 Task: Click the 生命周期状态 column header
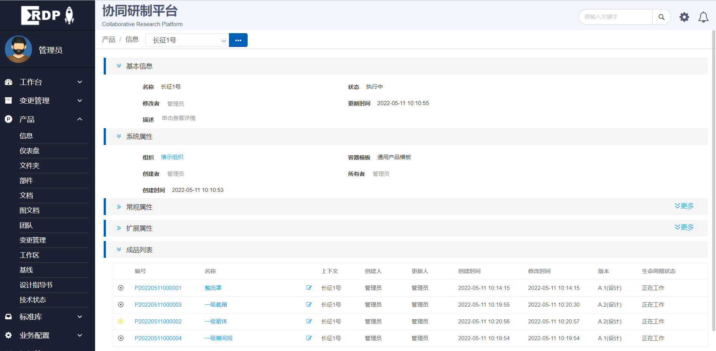[x=659, y=271]
